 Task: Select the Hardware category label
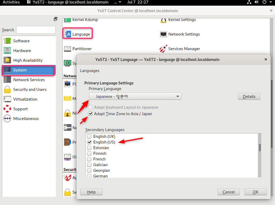pyautogui.click(x=22, y=51)
